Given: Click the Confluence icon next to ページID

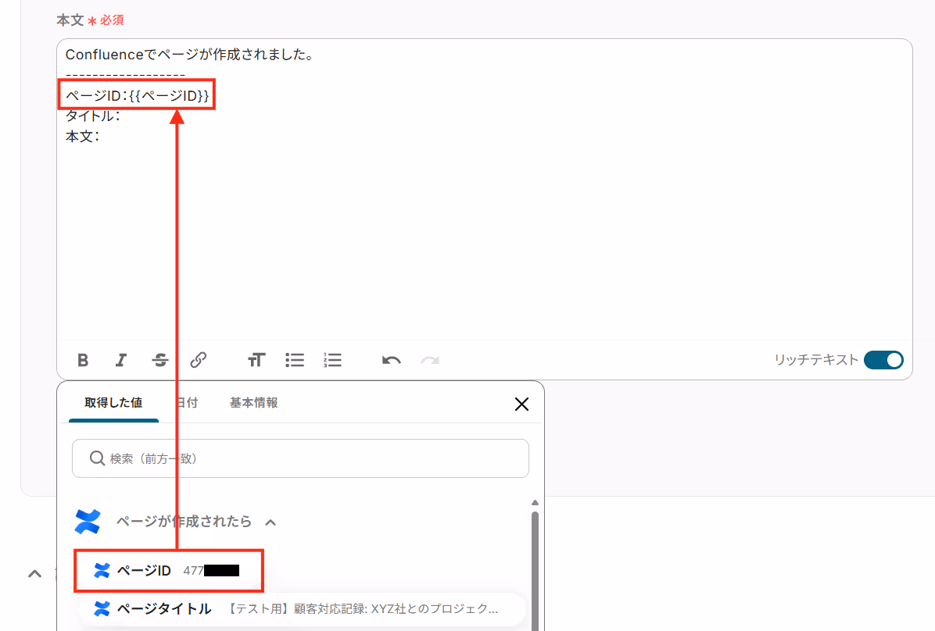Looking at the screenshot, I should coord(102,571).
